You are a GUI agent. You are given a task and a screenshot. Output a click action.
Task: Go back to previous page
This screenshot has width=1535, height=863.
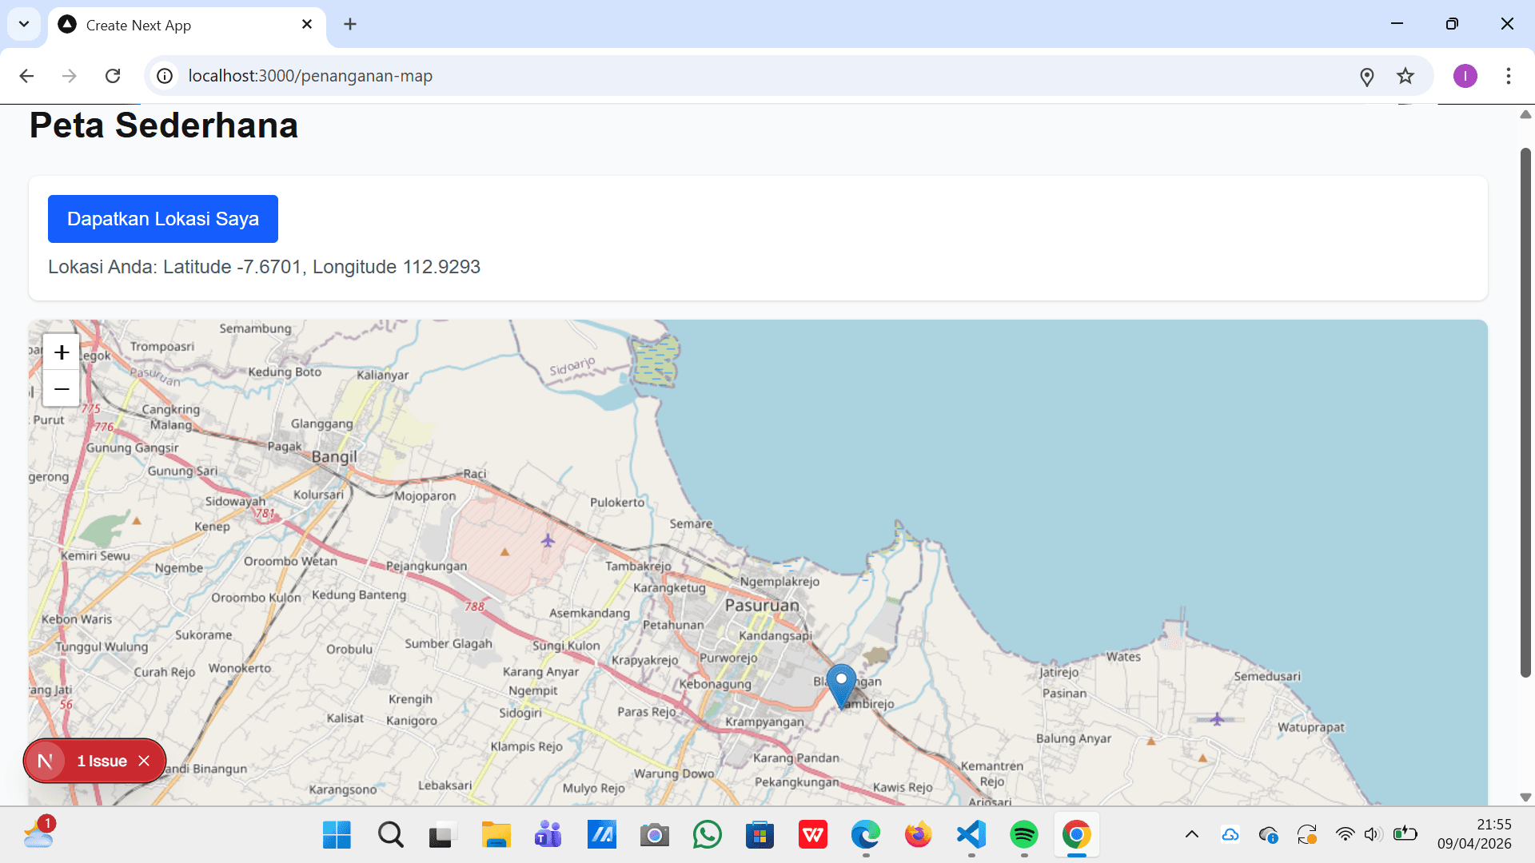(x=26, y=76)
